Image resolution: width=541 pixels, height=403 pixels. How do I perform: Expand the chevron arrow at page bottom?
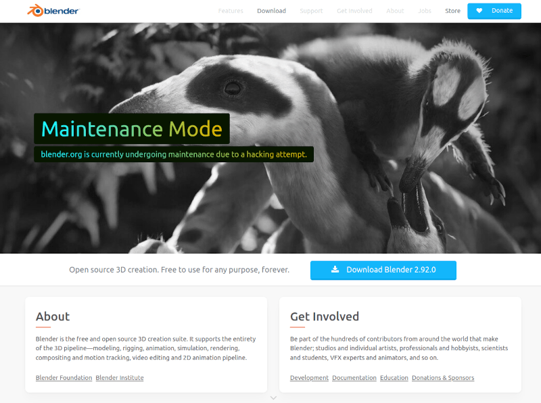point(273,398)
